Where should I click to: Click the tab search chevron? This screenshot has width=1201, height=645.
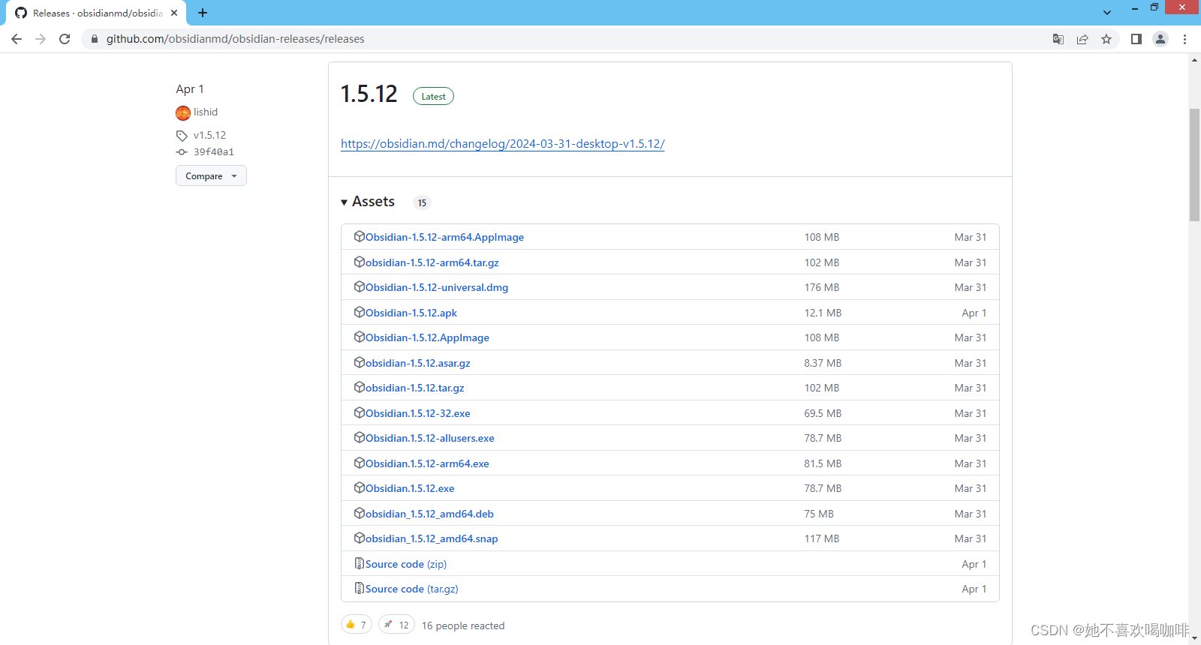pyautogui.click(x=1107, y=13)
